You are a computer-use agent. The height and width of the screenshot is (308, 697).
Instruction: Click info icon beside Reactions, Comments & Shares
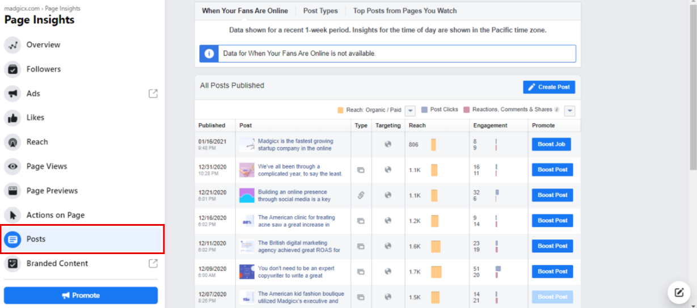click(556, 110)
